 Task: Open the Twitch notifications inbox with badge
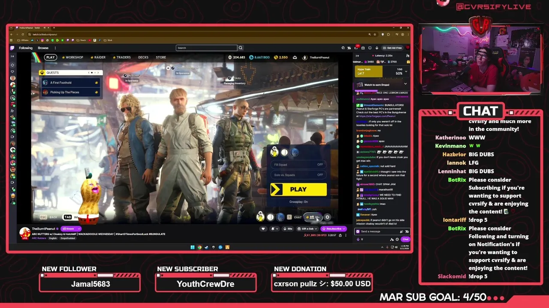[356, 47]
